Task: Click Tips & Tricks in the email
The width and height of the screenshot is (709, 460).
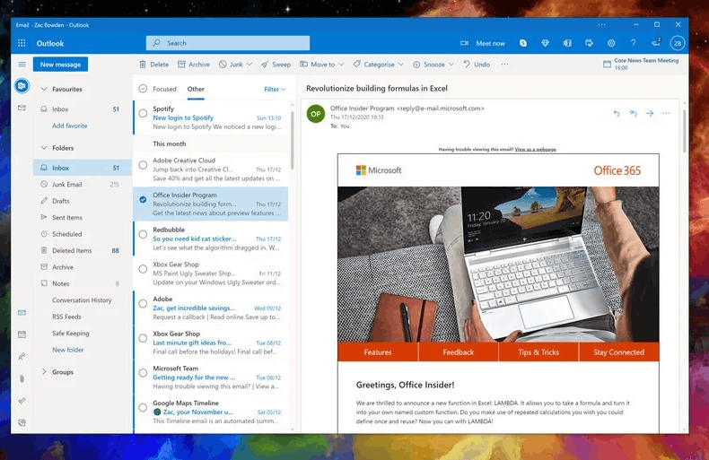Action: click(538, 352)
